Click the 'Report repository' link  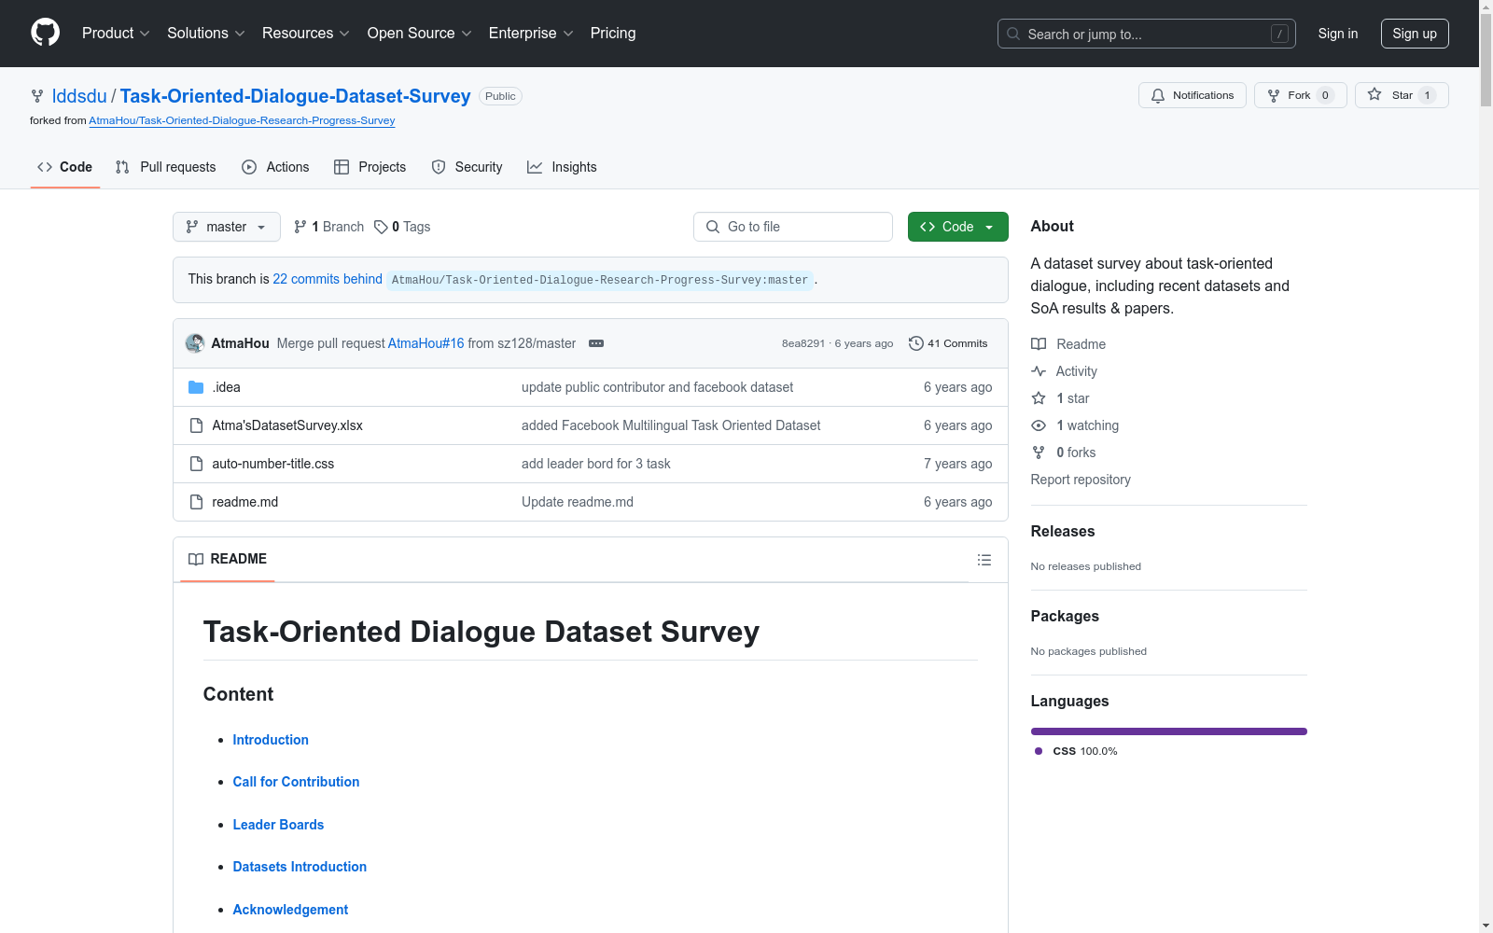tap(1081, 480)
